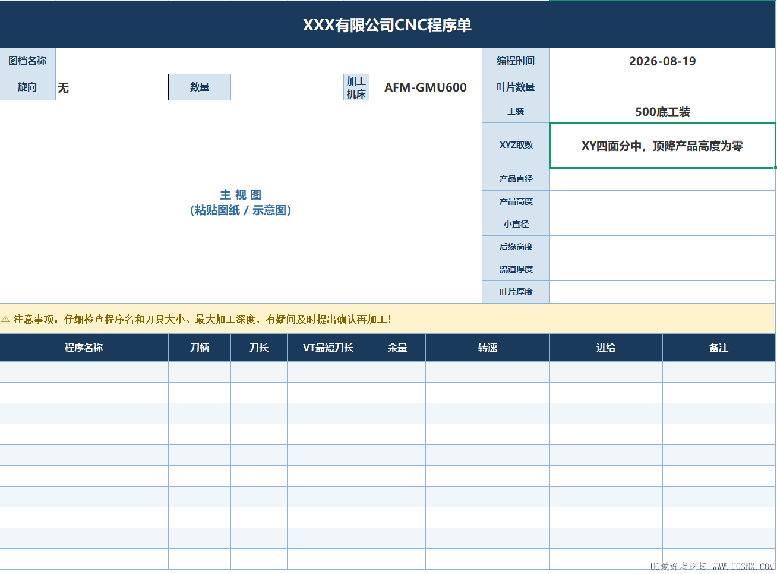Screen dimensions: 777x574
Task: Click the 流道厚度 label cell
Action: coord(516,269)
